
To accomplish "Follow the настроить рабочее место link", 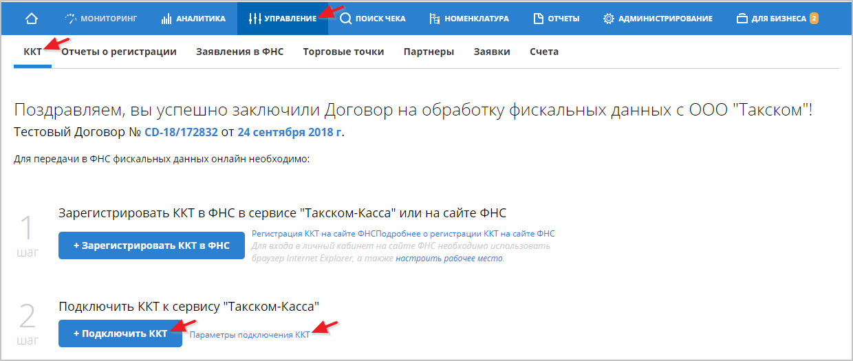I will click(x=449, y=259).
